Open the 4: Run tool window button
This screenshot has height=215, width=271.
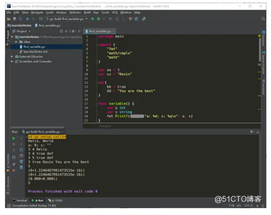coord(37,201)
